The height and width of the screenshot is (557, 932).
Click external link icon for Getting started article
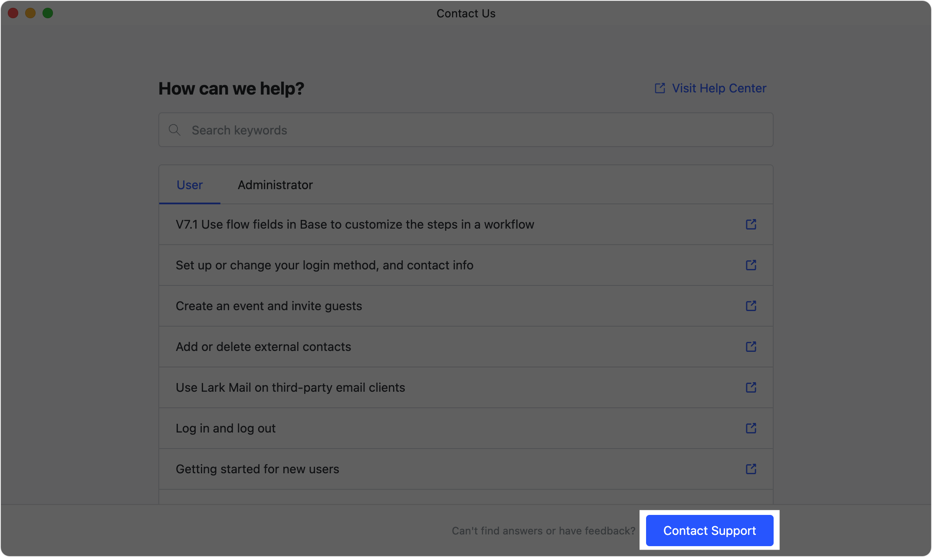click(751, 469)
